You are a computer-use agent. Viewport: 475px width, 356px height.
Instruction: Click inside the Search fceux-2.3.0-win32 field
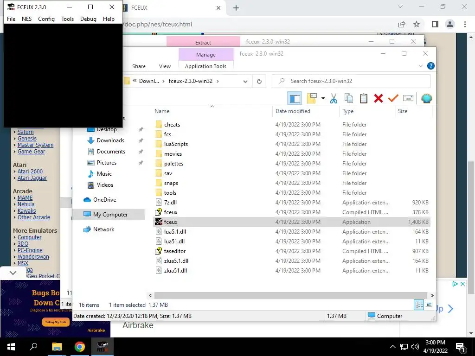pyautogui.click(x=351, y=81)
